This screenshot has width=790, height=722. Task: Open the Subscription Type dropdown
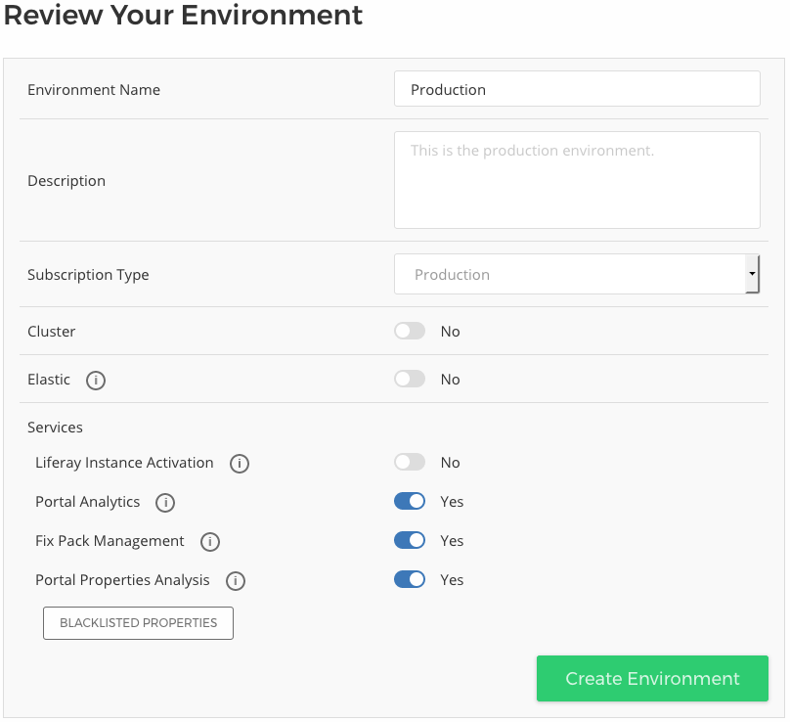(x=577, y=274)
